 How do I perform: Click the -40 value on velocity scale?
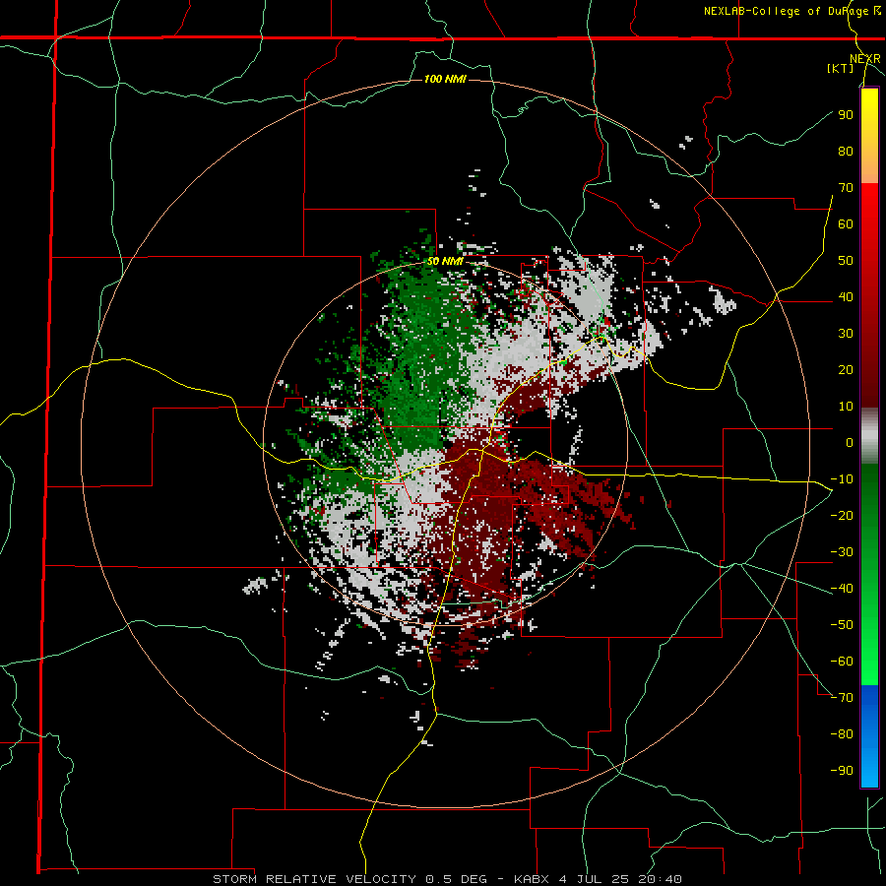coord(842,589)
